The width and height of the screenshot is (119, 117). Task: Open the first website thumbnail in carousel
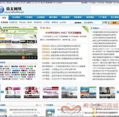13,93
